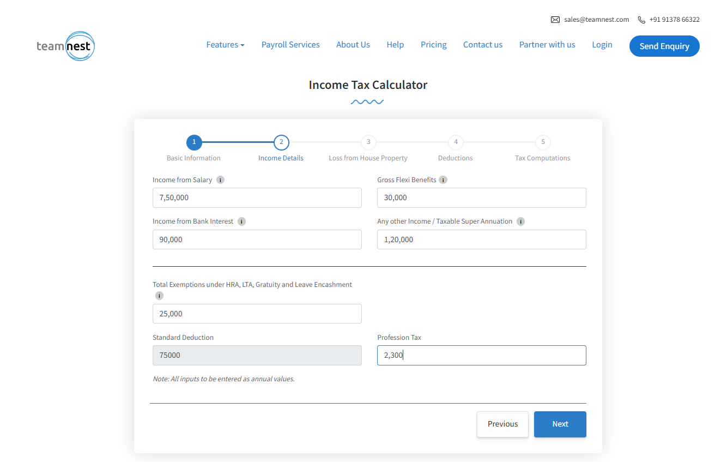Click info icon beside Any other Income label
The height and width of the screenshot is (462, 721).
tap(520, 221)
